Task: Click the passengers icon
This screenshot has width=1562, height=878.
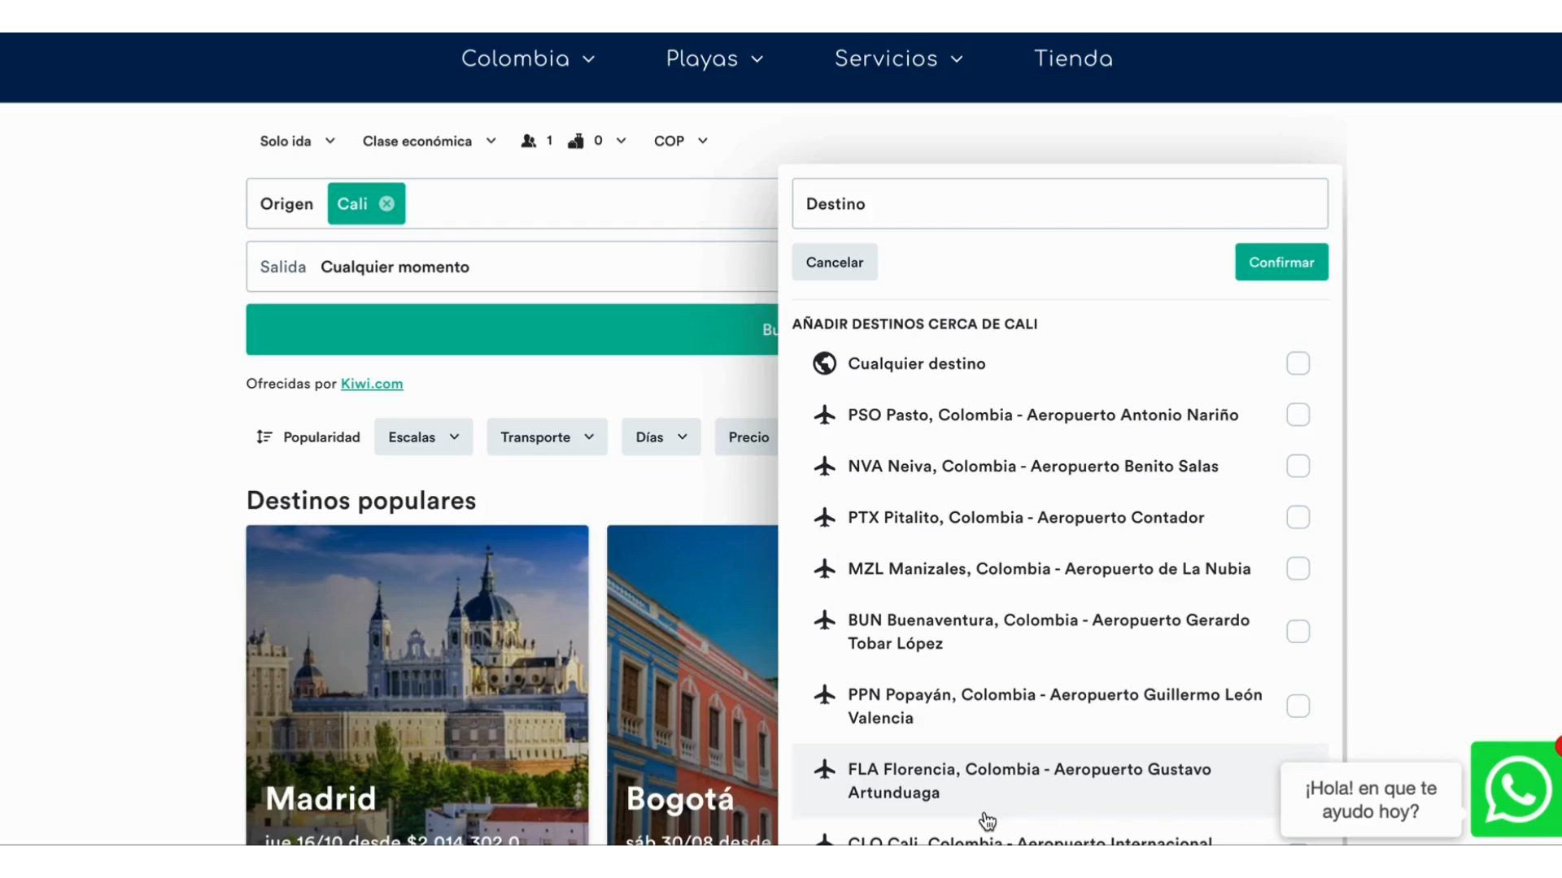Action: point(529,141)
